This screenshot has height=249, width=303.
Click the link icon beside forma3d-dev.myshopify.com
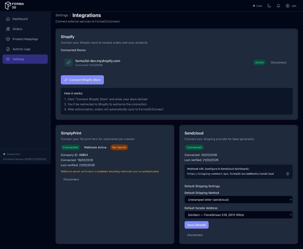[x=68, y=62]
